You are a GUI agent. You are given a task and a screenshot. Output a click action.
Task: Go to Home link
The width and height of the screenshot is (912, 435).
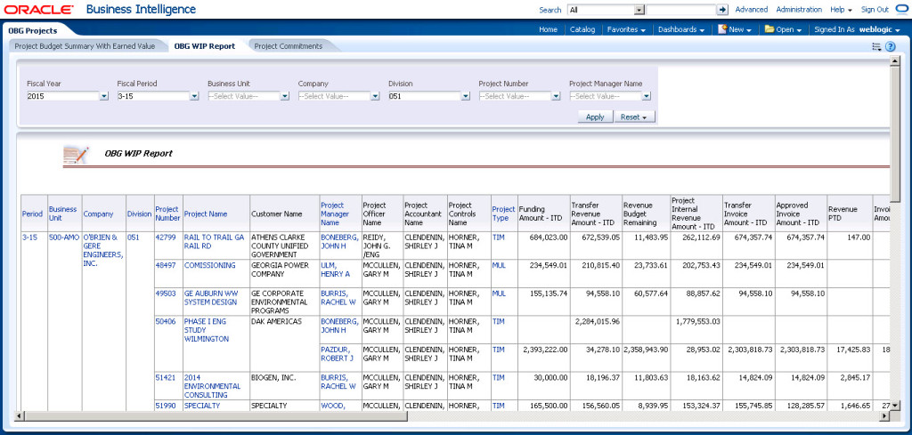548,29
